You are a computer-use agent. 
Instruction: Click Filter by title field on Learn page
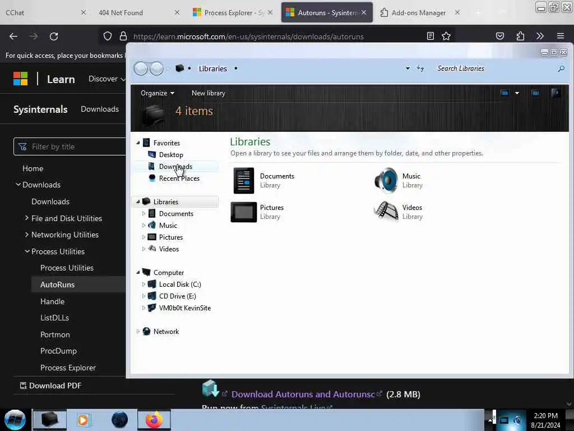pyautogui.click(x=70, y=146)
